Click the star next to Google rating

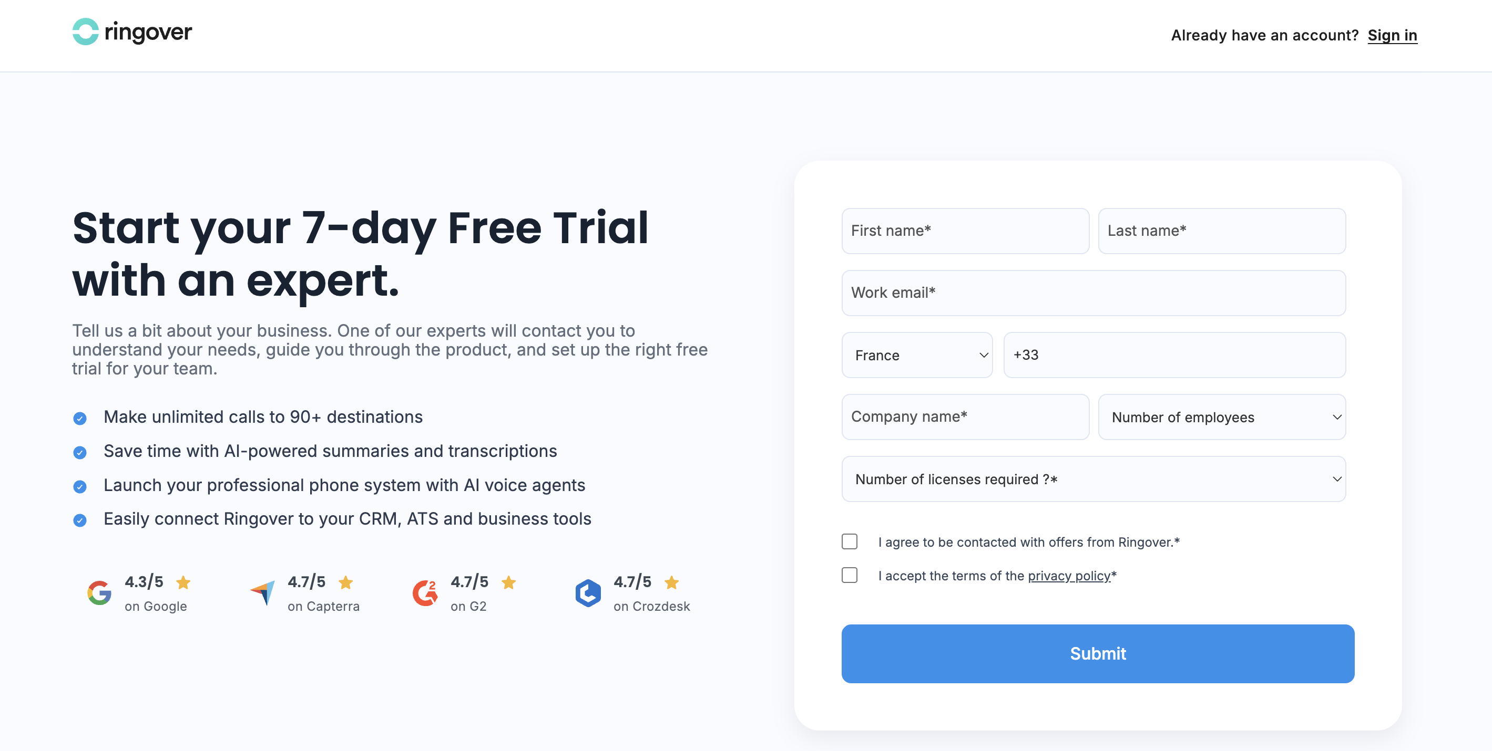[x=183, y=582]
